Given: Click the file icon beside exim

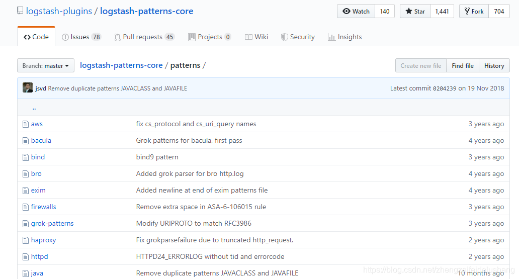Looking at the screenshot, I should [x=26, y=191].
